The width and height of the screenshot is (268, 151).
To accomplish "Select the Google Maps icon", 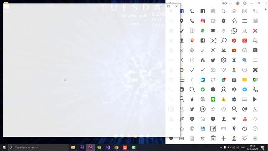I will pyautogui.click(x=223, y=80).
